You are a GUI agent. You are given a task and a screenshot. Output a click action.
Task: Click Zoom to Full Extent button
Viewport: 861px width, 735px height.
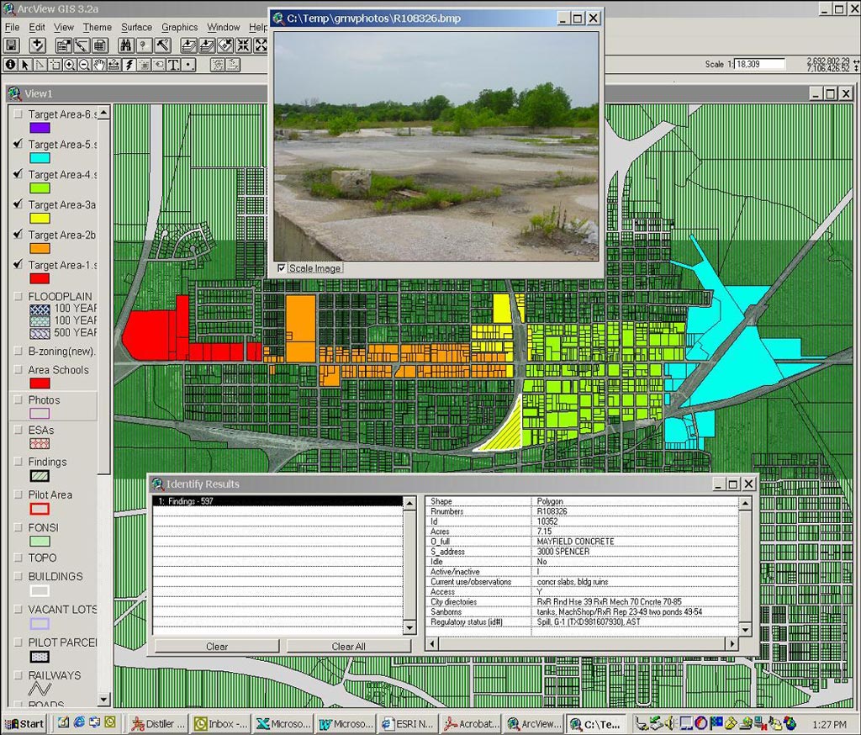point(189,45)
